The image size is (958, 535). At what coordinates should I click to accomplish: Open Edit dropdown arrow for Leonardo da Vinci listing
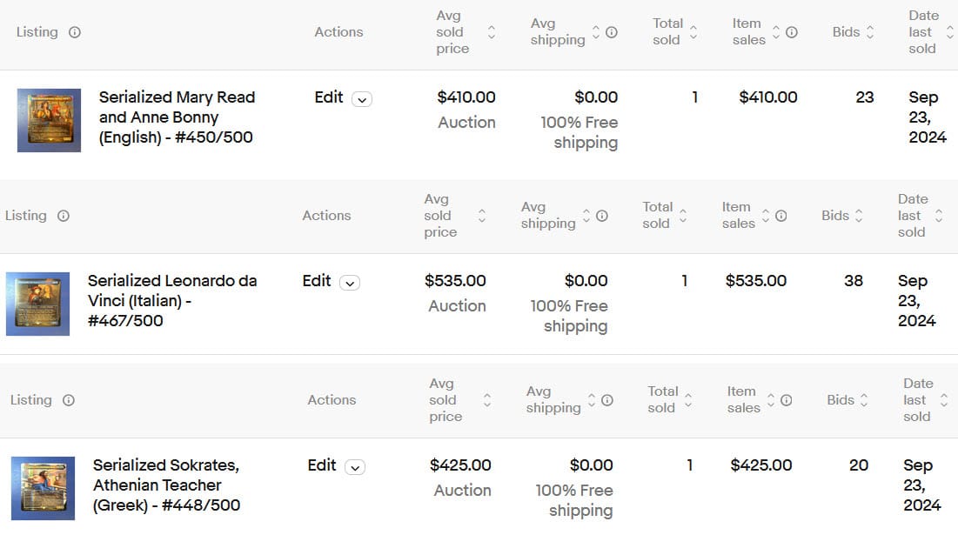350,283
